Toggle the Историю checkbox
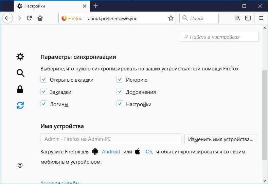Screen dimensions: 268x184 [x=120, y=80]
